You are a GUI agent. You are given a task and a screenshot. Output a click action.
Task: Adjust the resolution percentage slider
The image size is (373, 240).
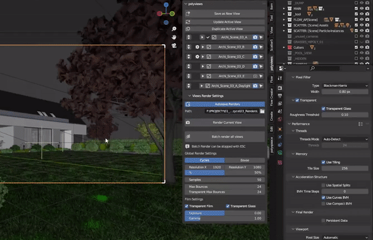[x=225, y=172]
